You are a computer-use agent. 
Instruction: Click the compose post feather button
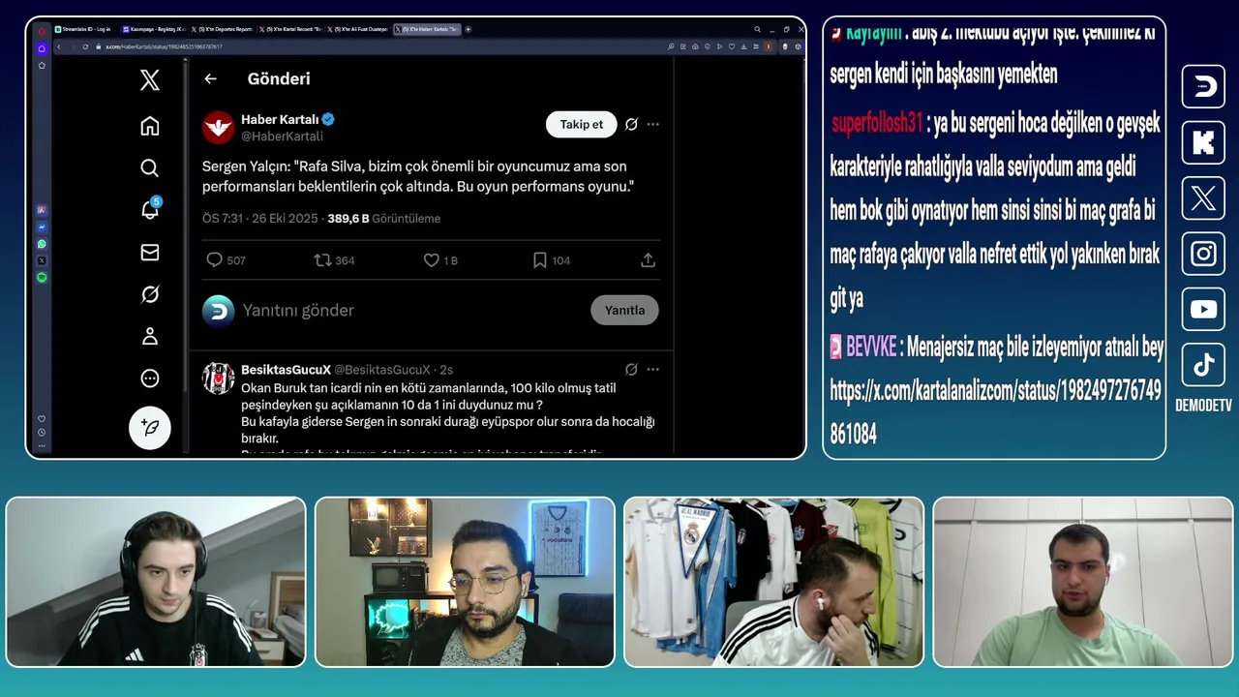pyautogui.click(x=150, y=427)
